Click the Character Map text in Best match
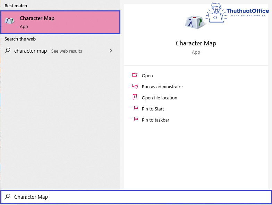The width and height of the screenshot is (272, 205). pos(37,18)
